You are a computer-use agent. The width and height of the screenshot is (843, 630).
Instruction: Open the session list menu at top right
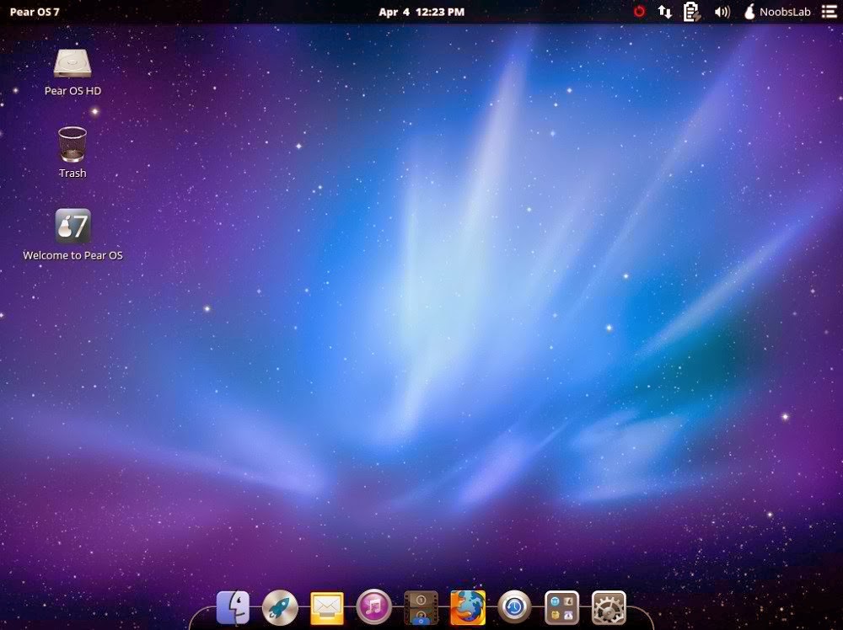click(829, 11)
